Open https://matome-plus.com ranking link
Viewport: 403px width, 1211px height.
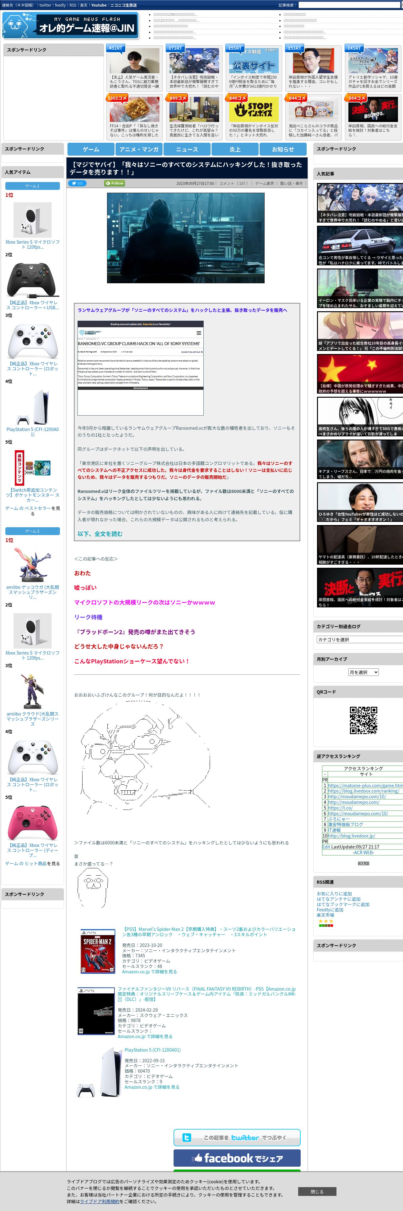365,786
